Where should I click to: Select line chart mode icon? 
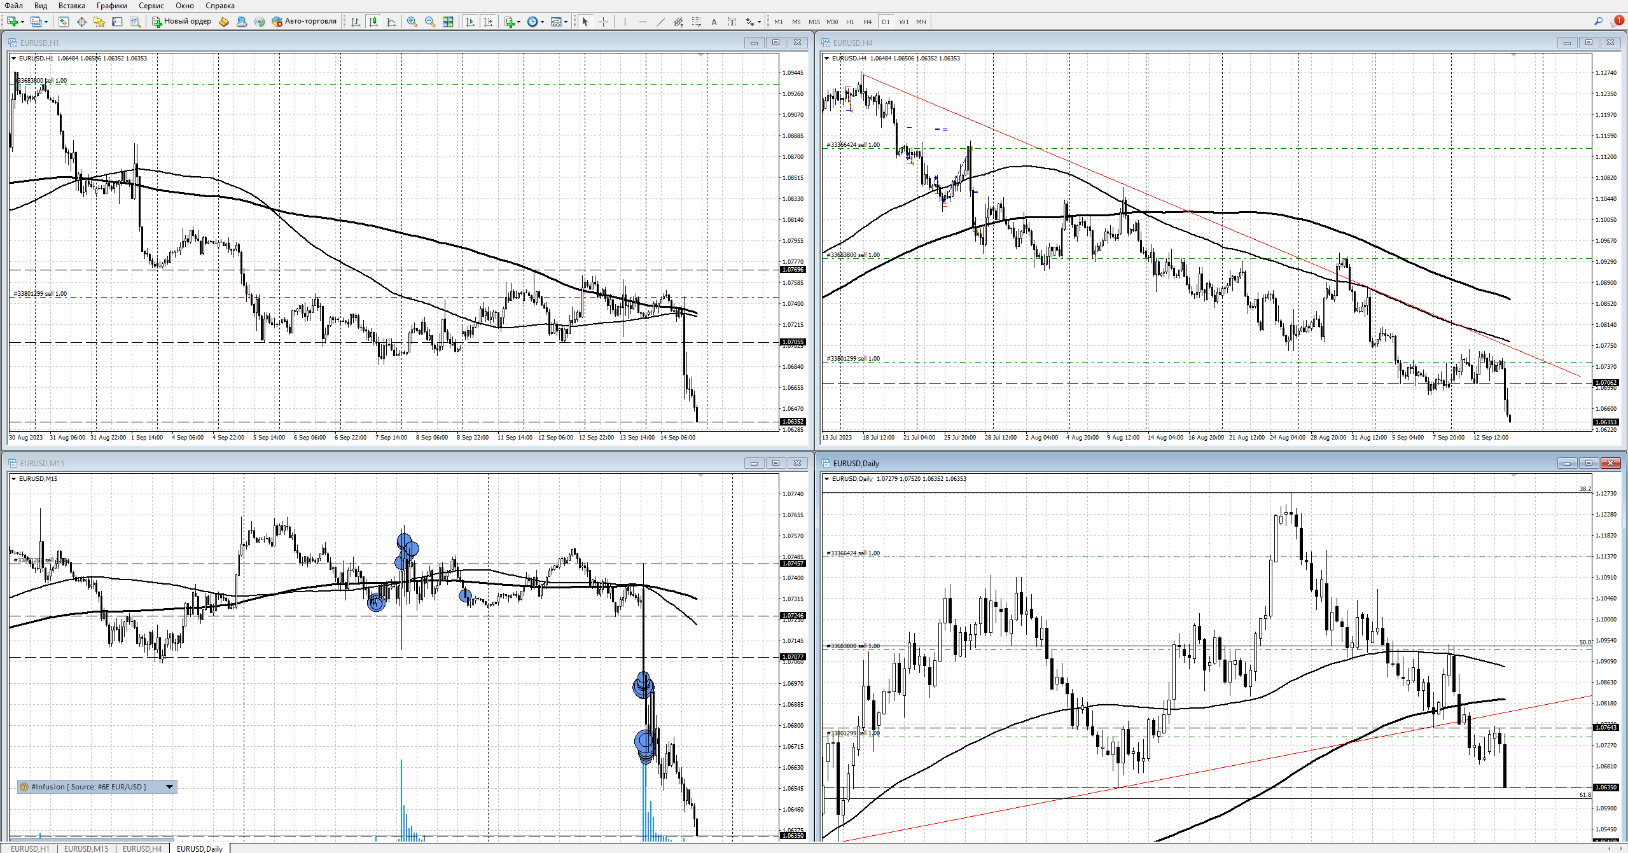(x=391, y=22)
